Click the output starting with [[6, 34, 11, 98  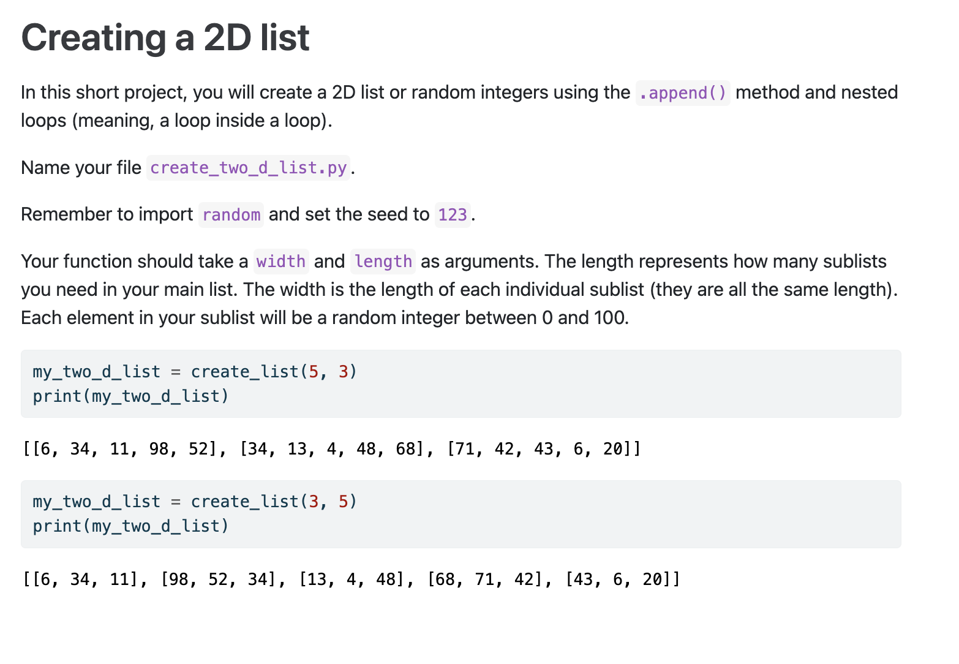[331, 449]
